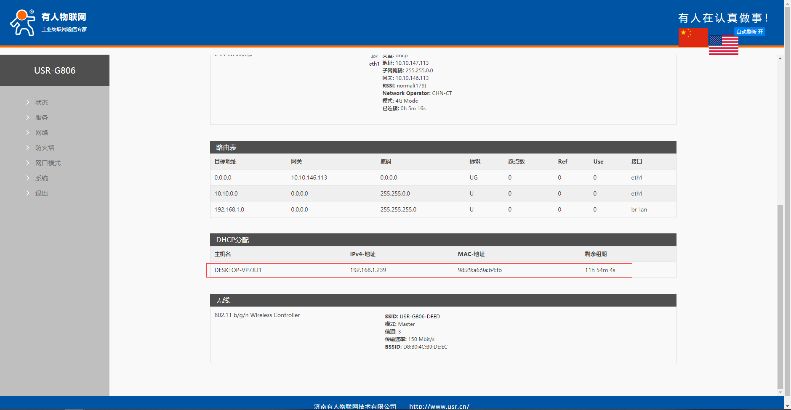The width and height of the screenshot is (791, 410).
Task: Switch language with the Chinese flag
Action: pos(692,37)
